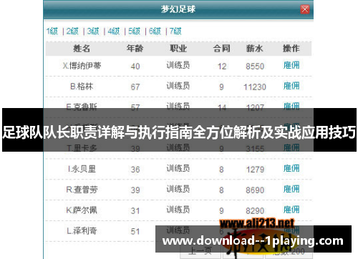This screenshot has height=259, width=358.
Task: Click 训练员 job in I.永贝里 row
Action: pyautogui.click(x=178, y=169)
